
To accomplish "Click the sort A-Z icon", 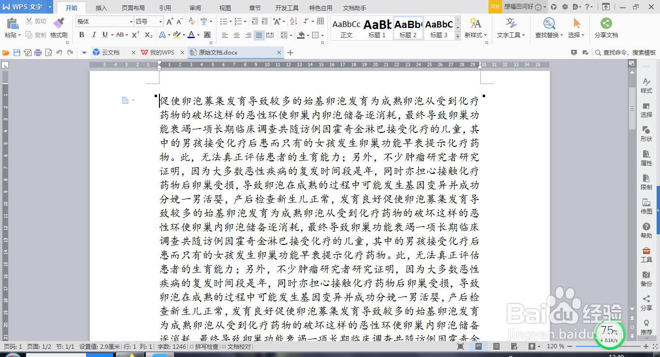I will click(x=294, y=21).
